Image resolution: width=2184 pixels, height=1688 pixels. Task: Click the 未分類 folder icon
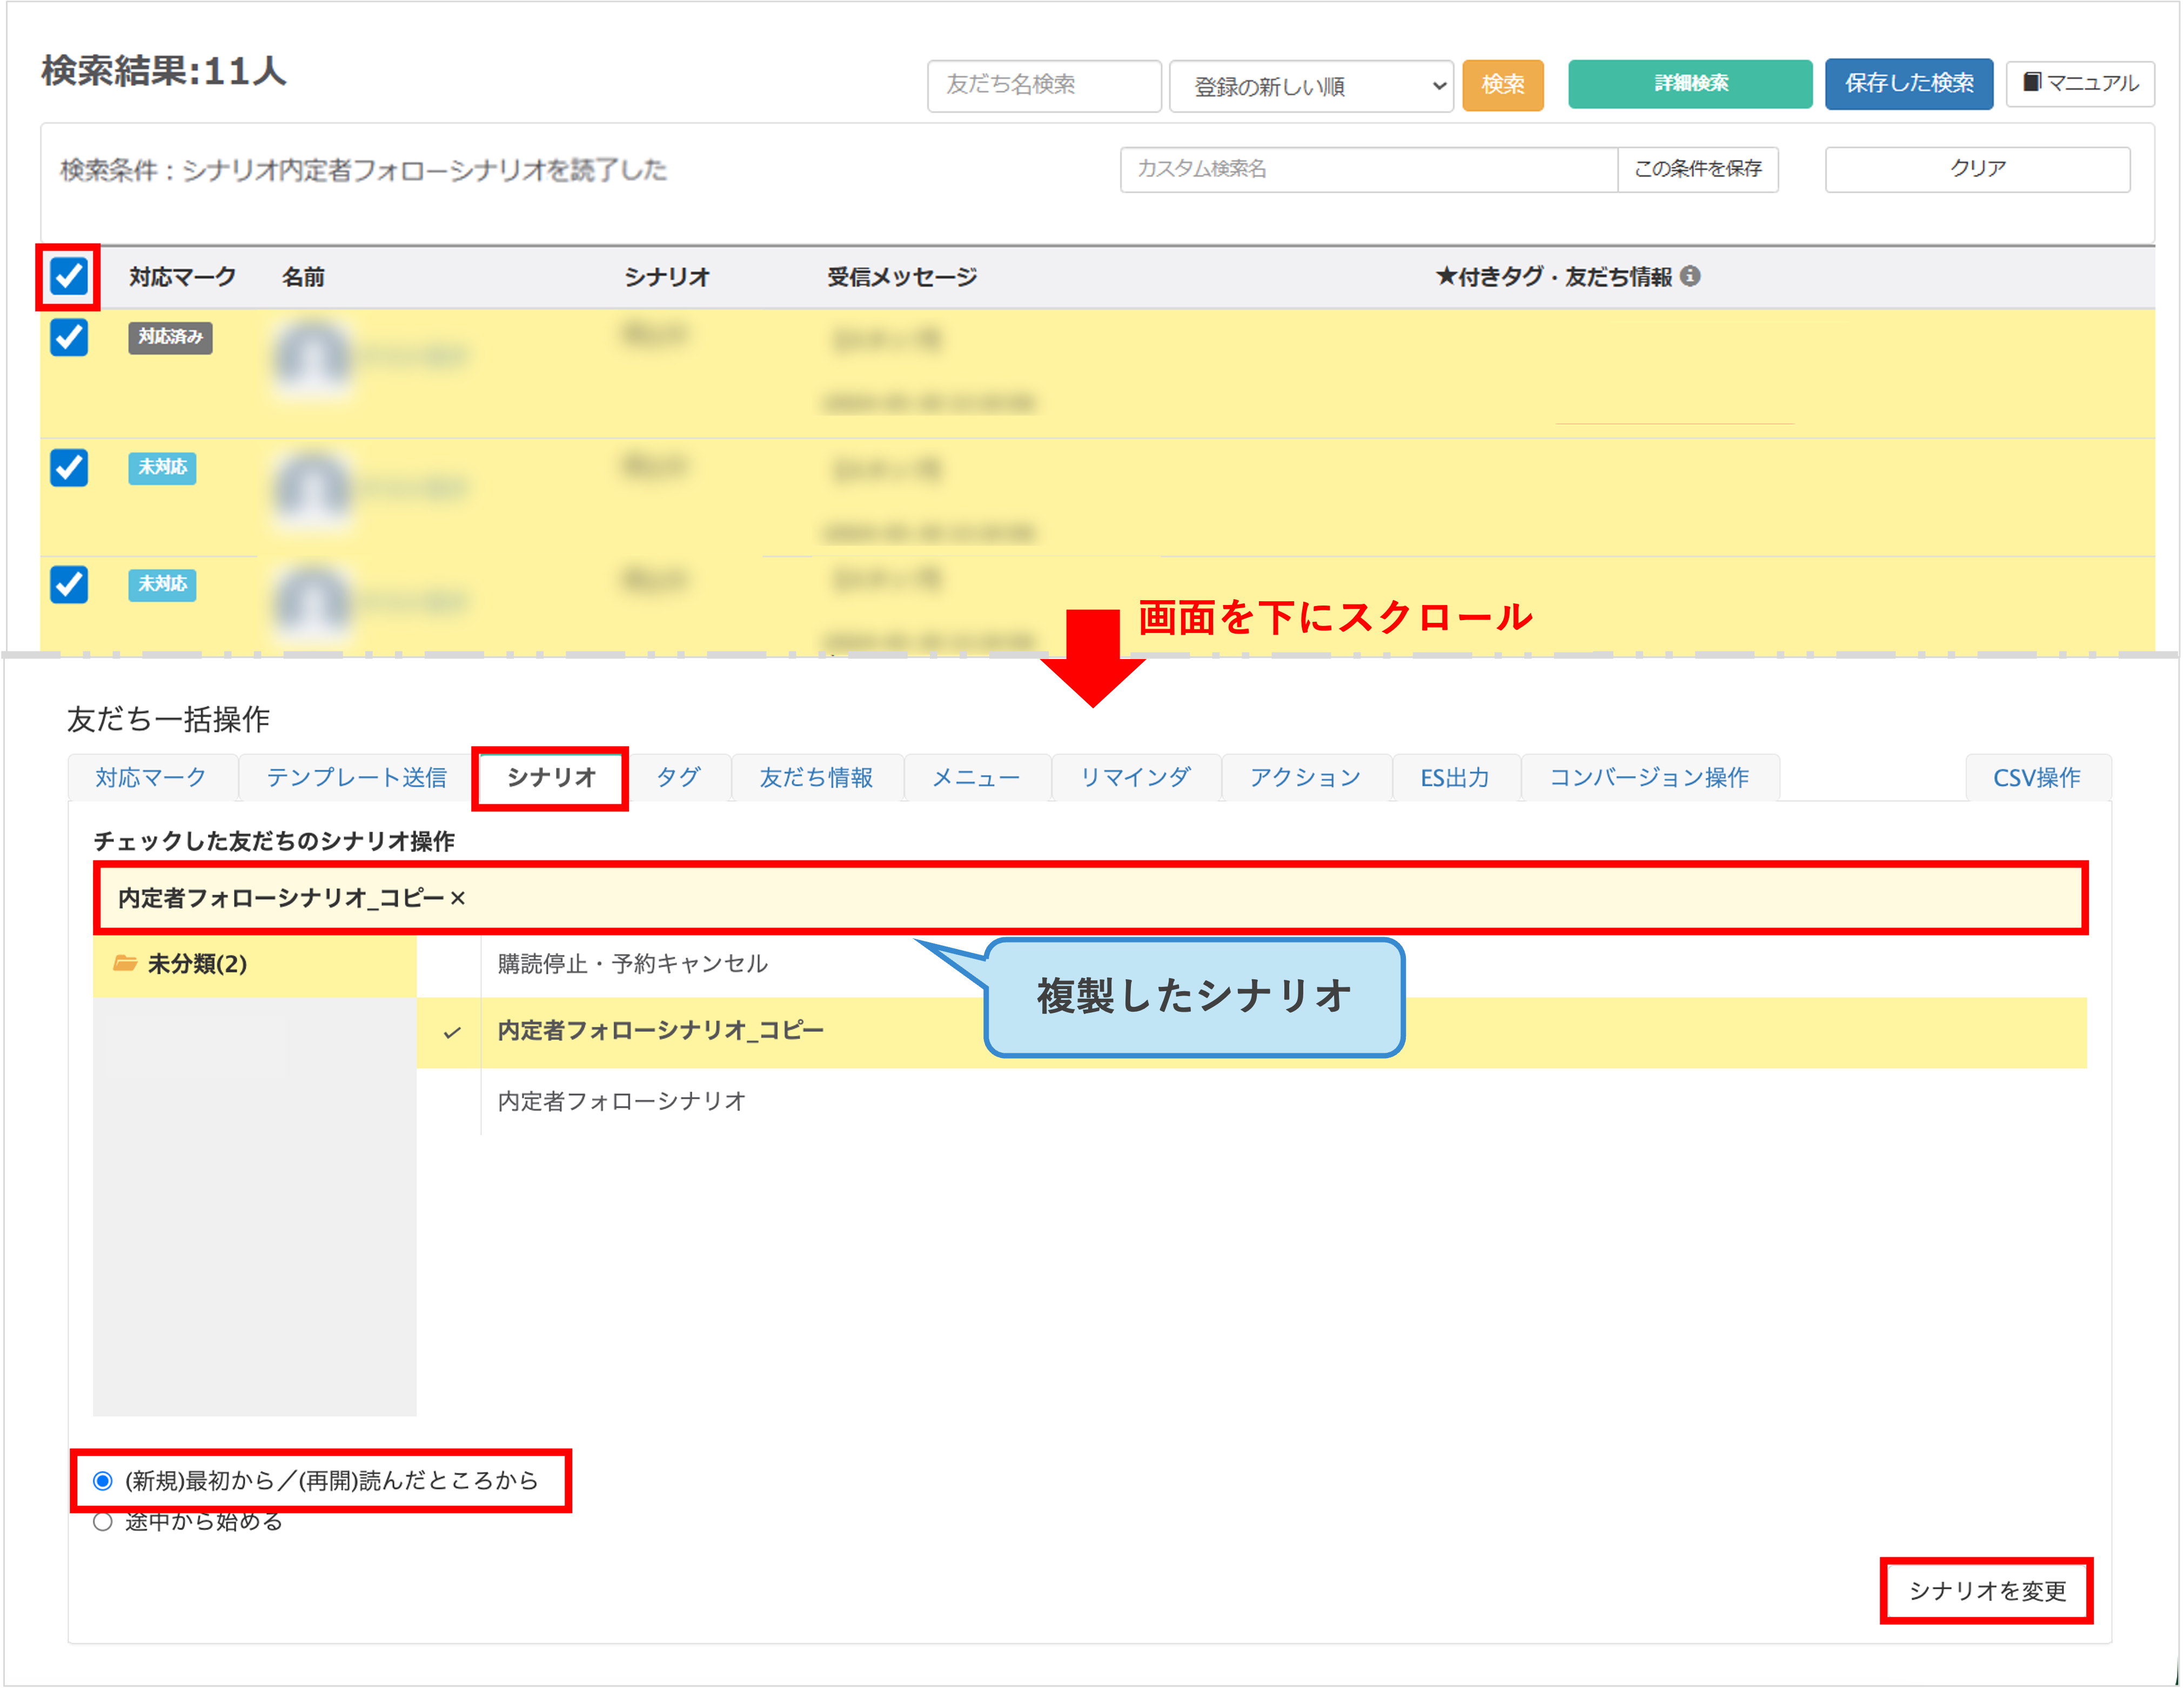[x=125, y=964]
